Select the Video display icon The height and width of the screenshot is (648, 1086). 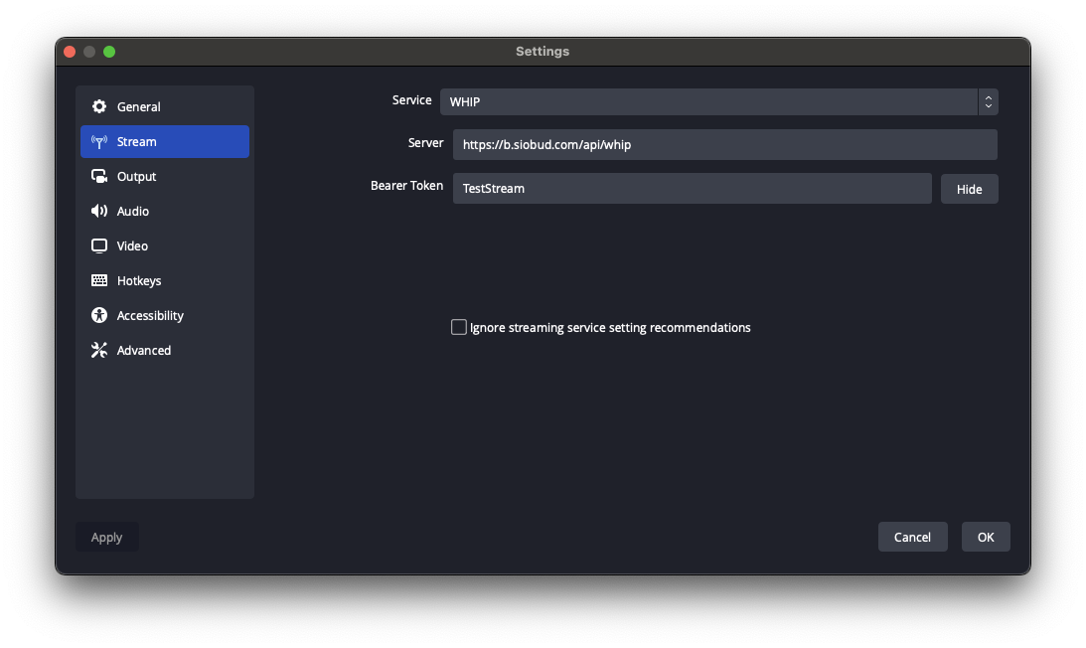click(x=99, y=245)
